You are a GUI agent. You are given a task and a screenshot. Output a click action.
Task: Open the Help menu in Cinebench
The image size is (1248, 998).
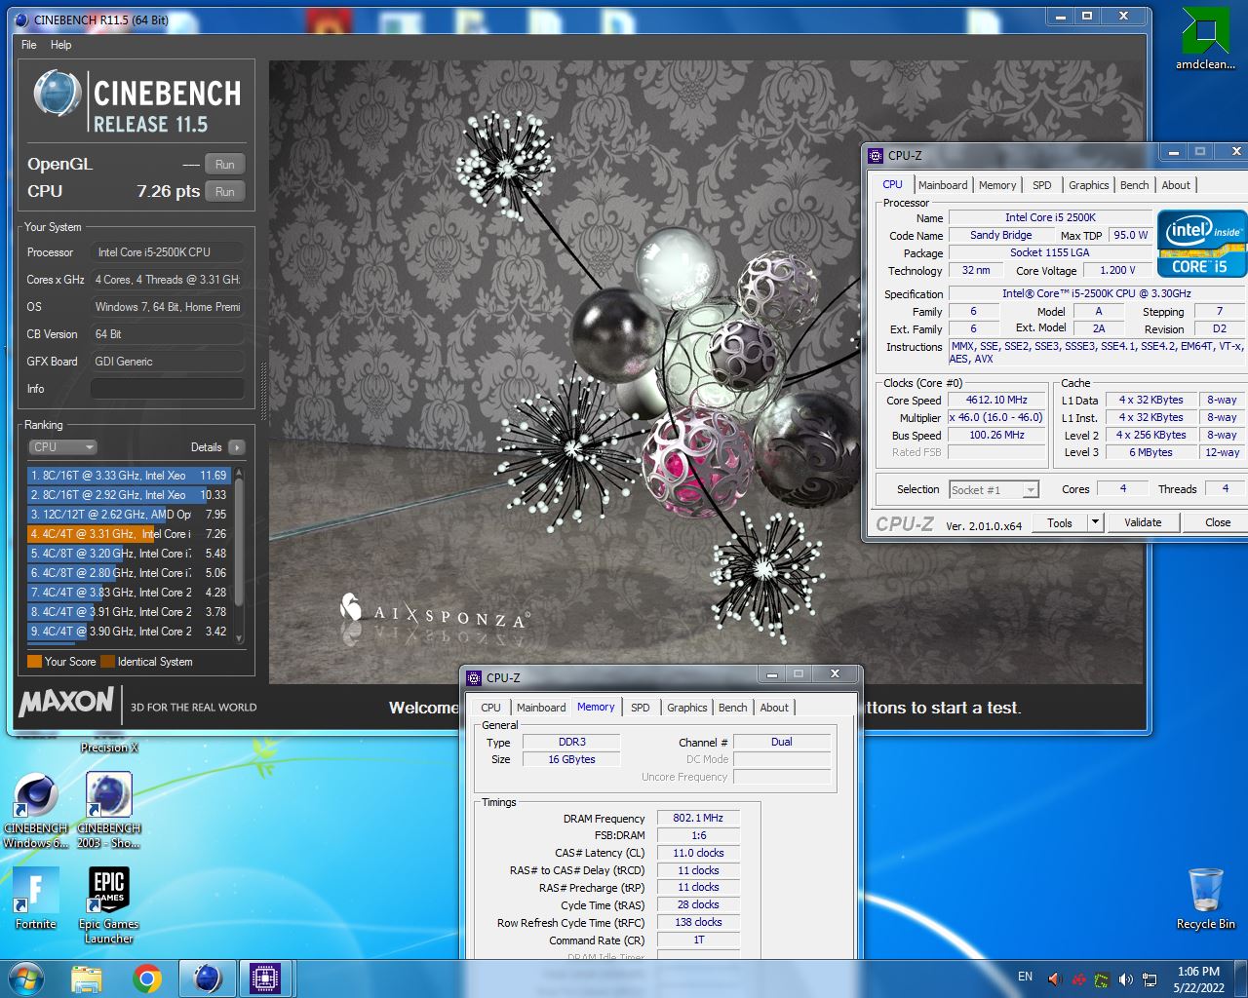coord(61,45)
